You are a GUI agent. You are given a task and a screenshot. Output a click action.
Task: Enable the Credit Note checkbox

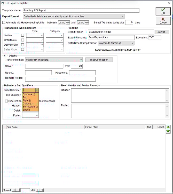coord(22,40)
